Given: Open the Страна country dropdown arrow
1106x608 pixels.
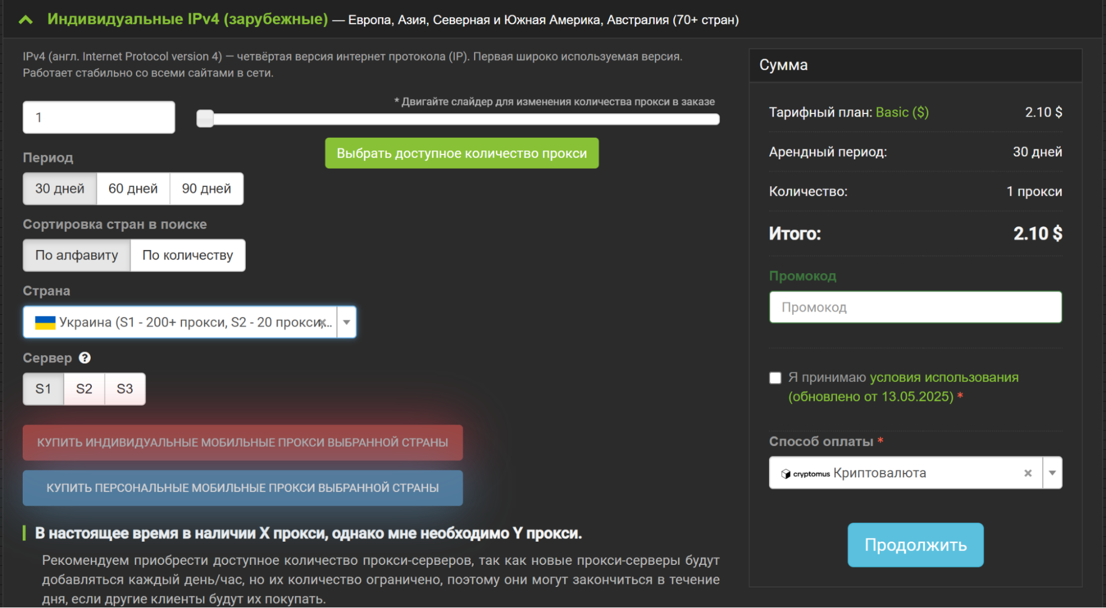Looking at the screenshot, I should [347, 322].
